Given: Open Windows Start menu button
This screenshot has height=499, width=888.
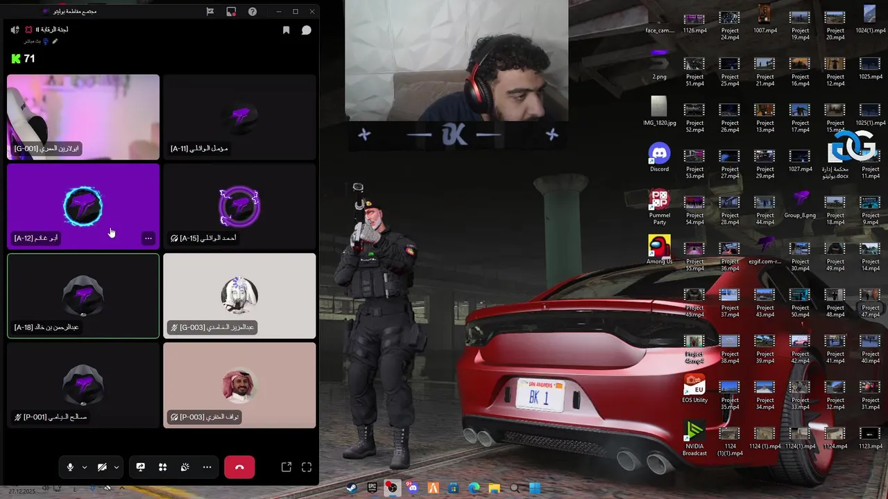Looking at the screenshot, I should [x=535, y=488].
